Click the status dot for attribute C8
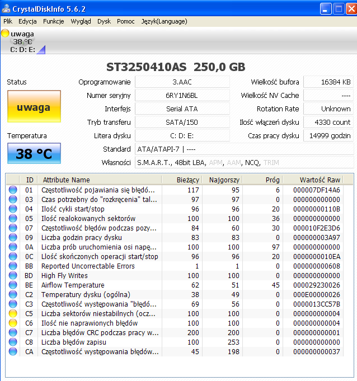Image resolution: width=357 pixels, height=381 pixels. (13, 342)
